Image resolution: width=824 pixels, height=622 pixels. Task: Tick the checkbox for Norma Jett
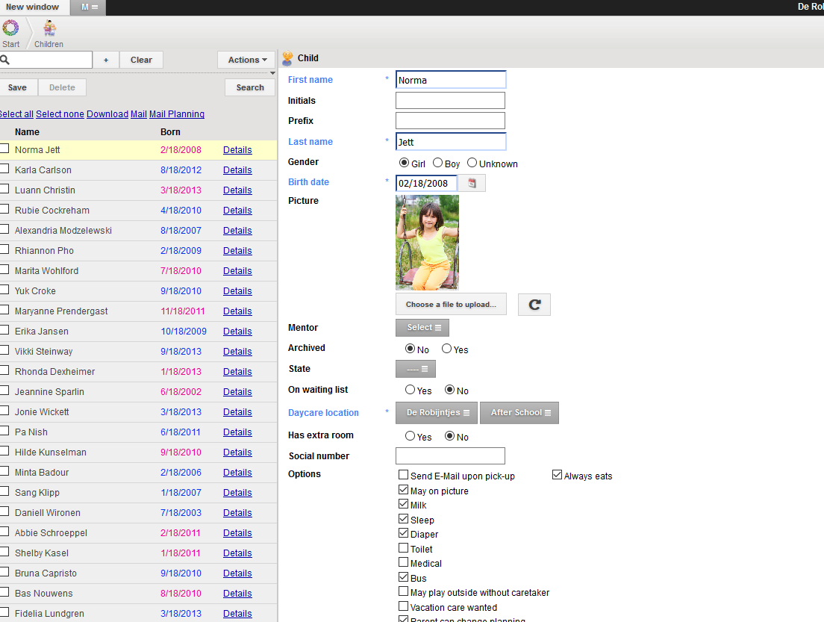click(4, 149)
